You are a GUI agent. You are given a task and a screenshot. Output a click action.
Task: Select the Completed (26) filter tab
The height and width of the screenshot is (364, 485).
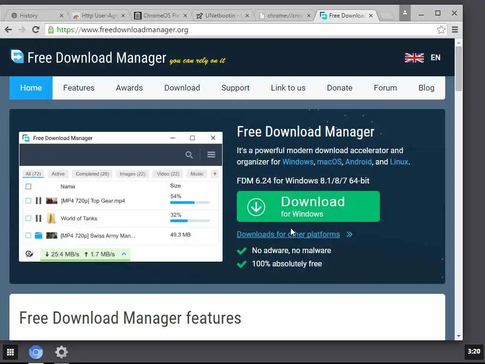tap(92, 173)
